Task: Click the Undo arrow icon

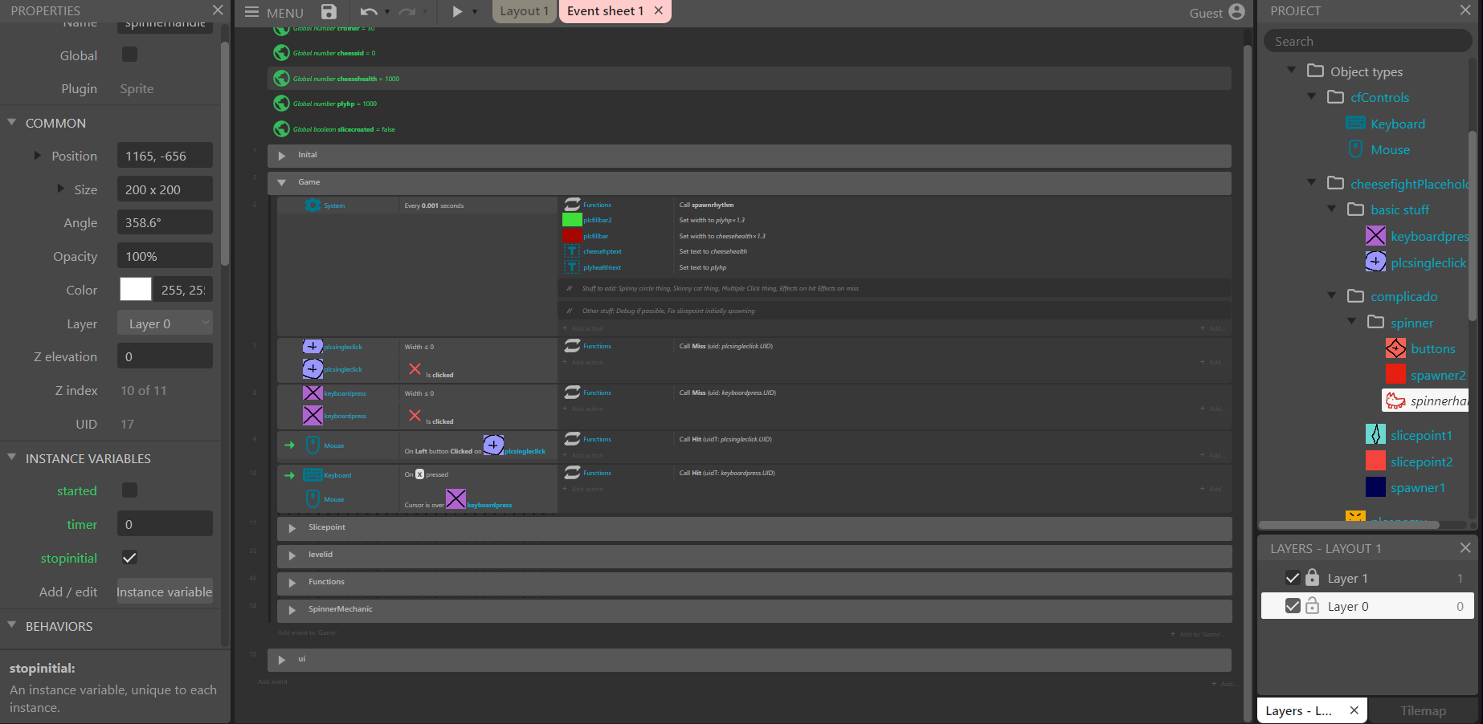Action: click(x=369, y=11)
